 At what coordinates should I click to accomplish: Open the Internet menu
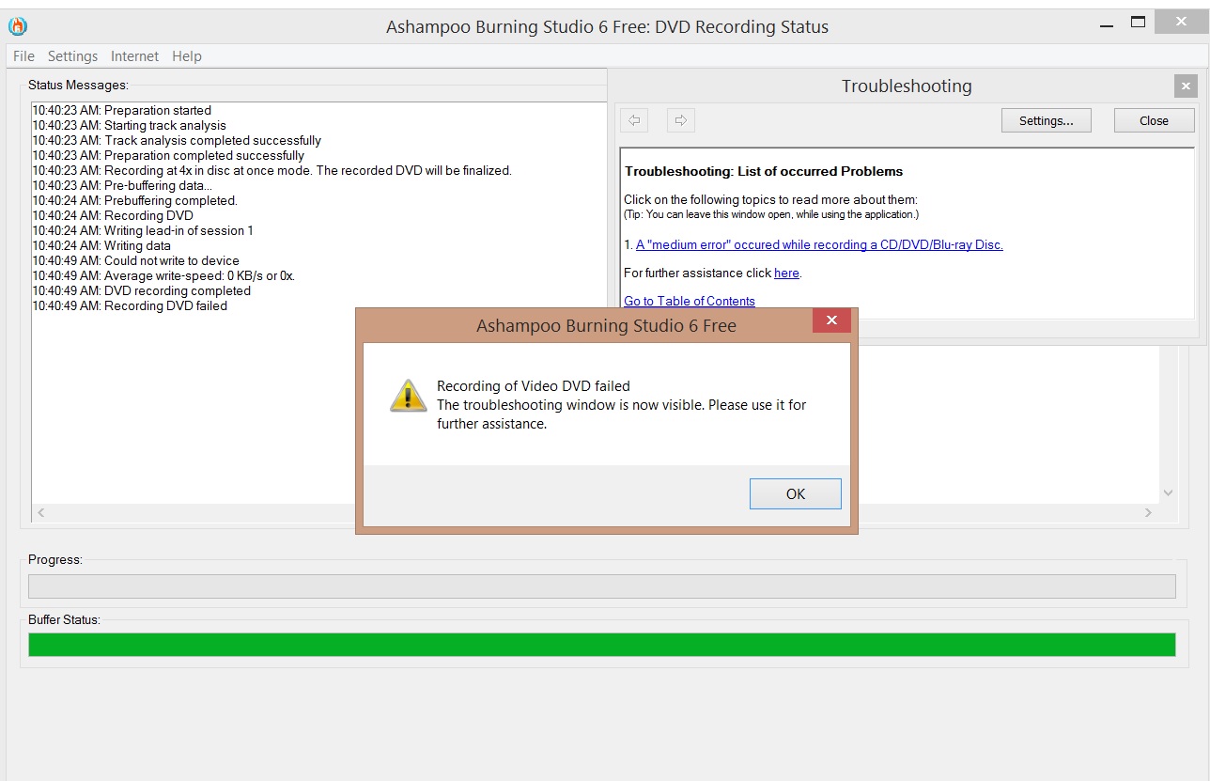tap(134, 56)
